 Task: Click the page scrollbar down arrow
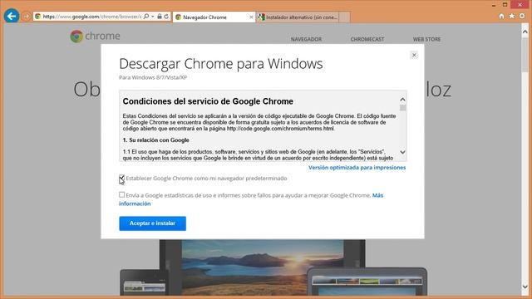point(525,287)
